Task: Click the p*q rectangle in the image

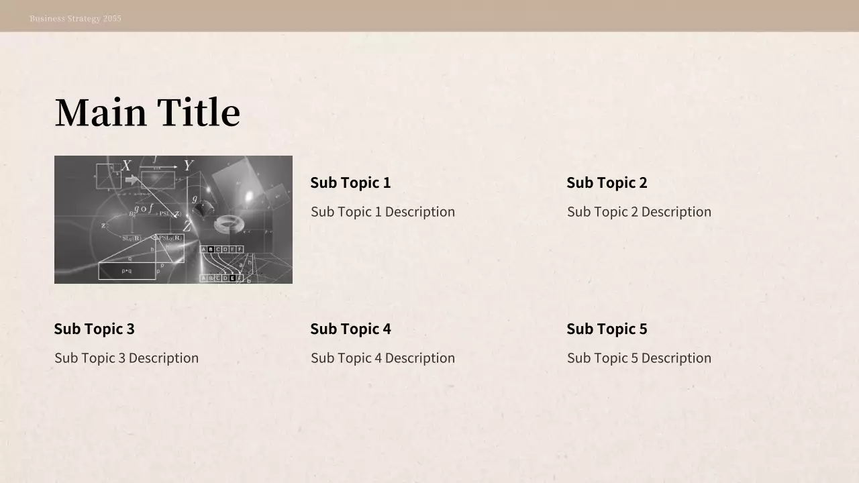Action: (127, 271)
